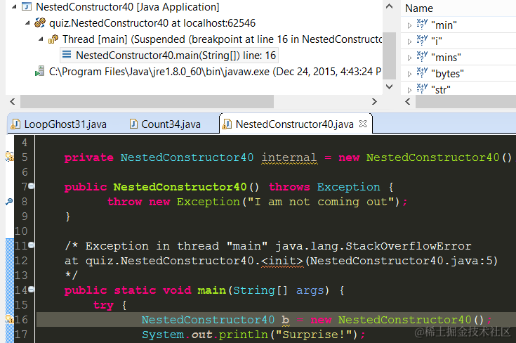Click the warning marker on line 5
This screenshot has width=516, height=343.
[10, 157]
